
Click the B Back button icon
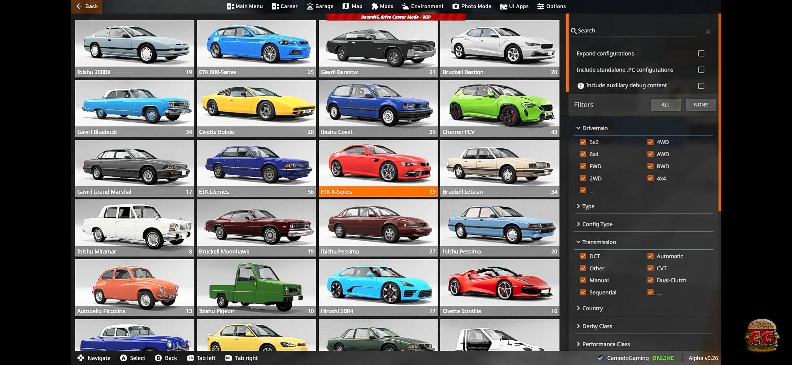click(158, 358)
